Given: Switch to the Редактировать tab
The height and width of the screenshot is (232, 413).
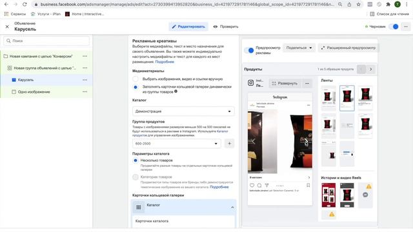Looking at the screenshot, I should pyautogui.click(x=188, y=26).
